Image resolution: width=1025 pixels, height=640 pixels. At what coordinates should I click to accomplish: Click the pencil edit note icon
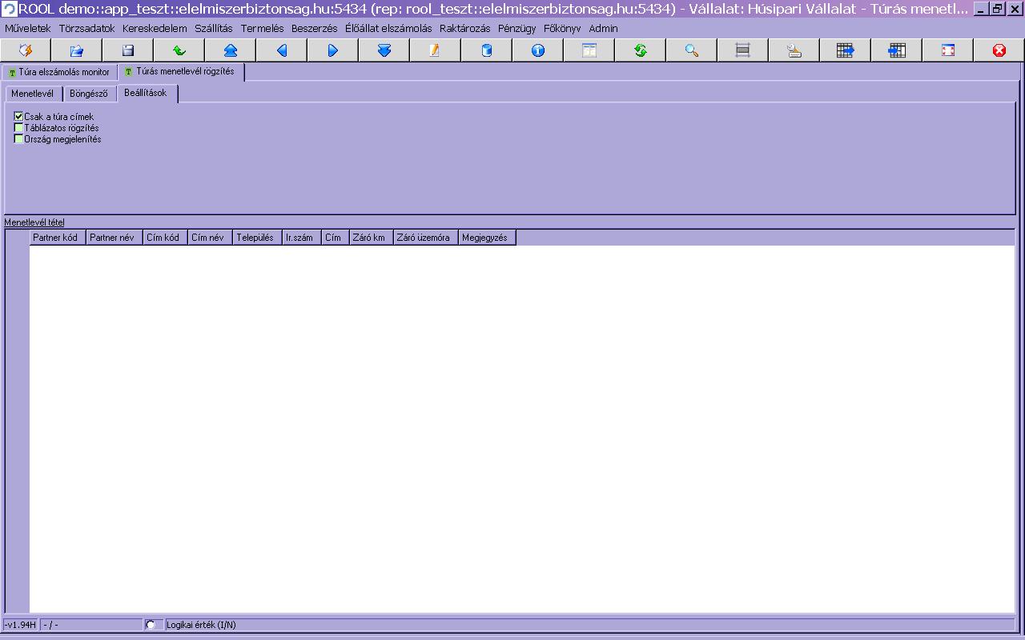click(436, 50)
